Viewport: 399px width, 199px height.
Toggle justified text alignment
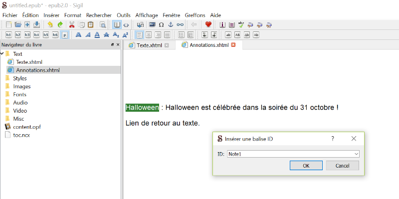[167, 34]
